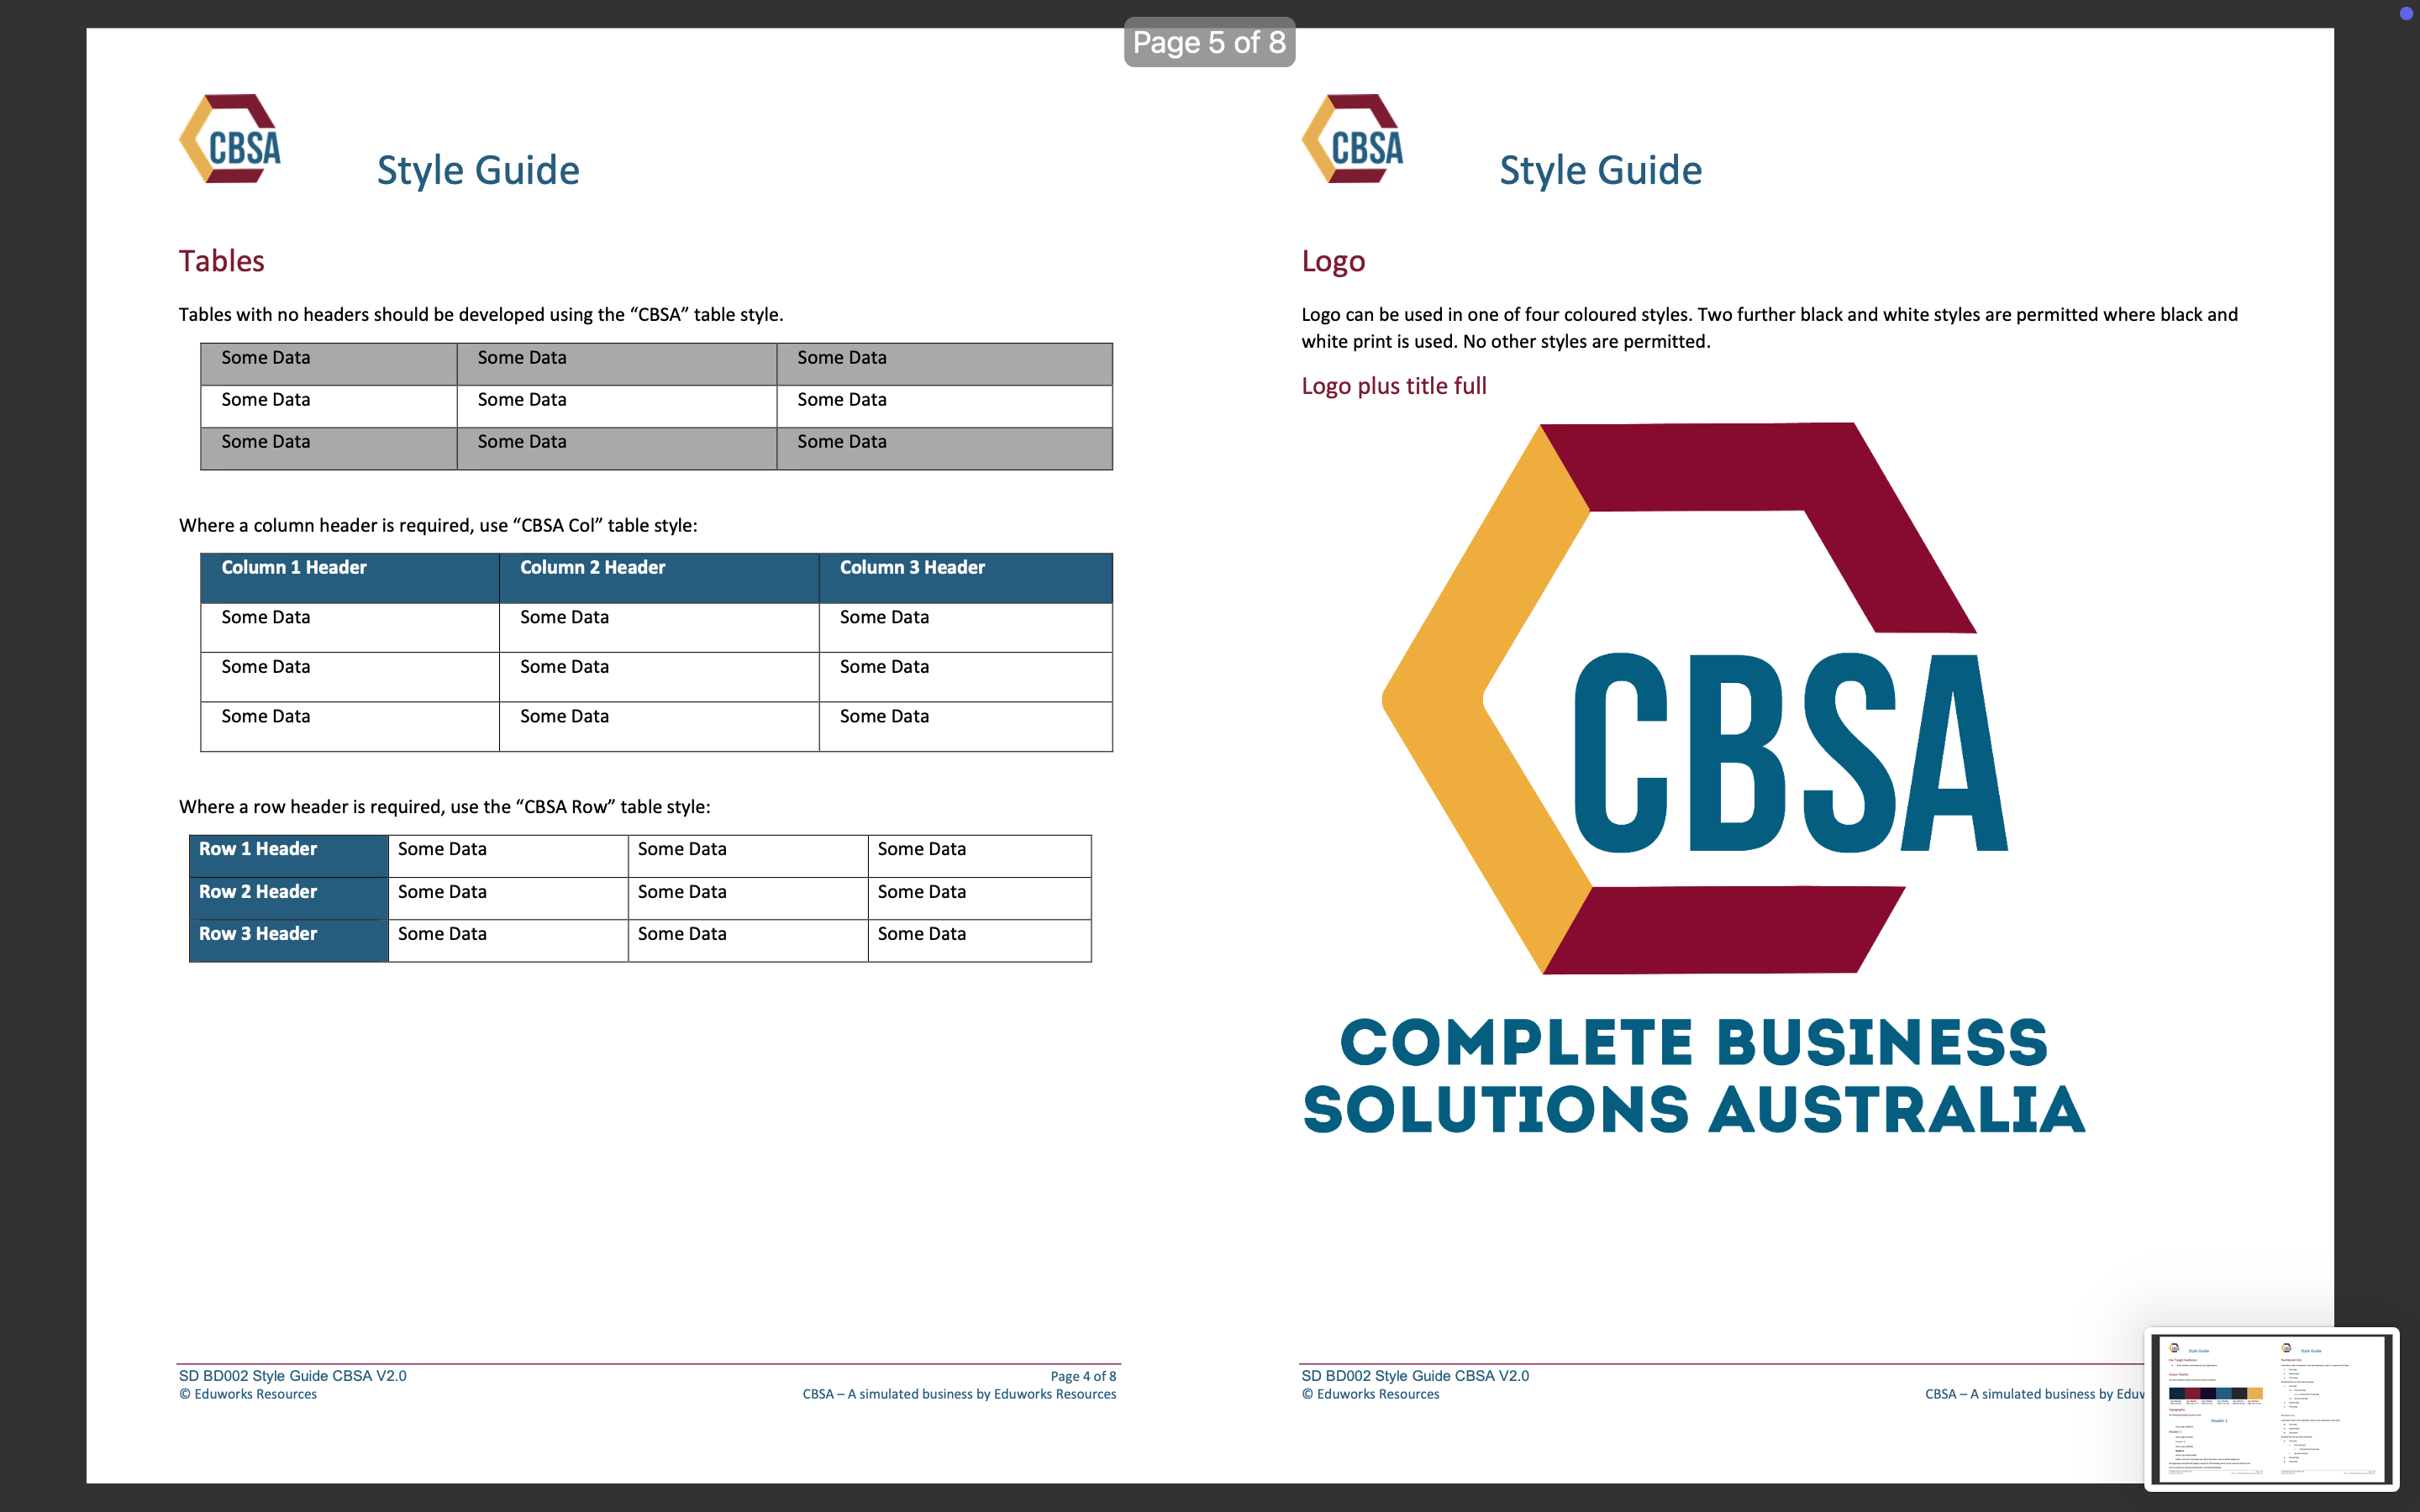Select the Tables section heading
2420x1512 pixels.
(221, 260)
